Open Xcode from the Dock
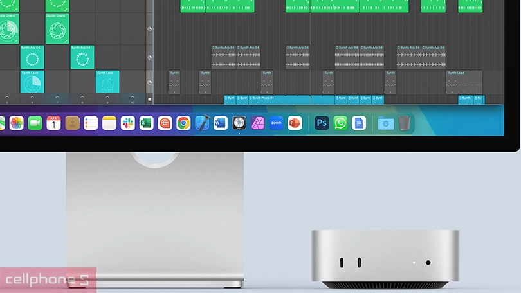The image size is (521, 293). point(202,123)
